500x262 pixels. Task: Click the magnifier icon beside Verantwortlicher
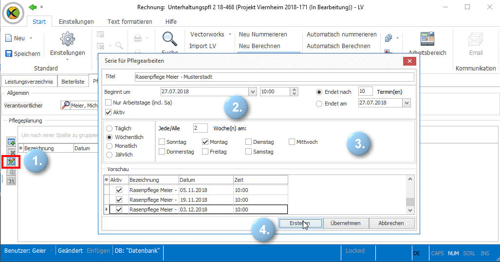point(65,105)
